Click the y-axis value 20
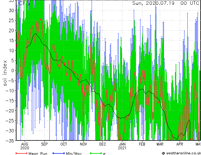This screenshot has width=201, height=155. click(11, 31)
